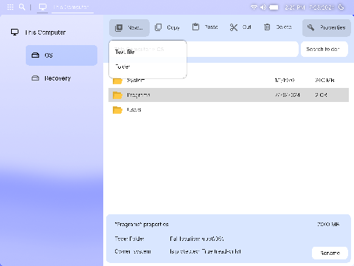Screen dimensions: 354x266
Task: Toggle the night mode moon icon
Action: point(341,7)
